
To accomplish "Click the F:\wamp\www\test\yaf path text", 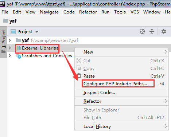I will pyautogui.click(x=55, y=40).
